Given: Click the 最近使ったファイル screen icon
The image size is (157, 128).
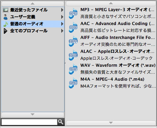Looking at the screenshot, I should tap(6, 10).
